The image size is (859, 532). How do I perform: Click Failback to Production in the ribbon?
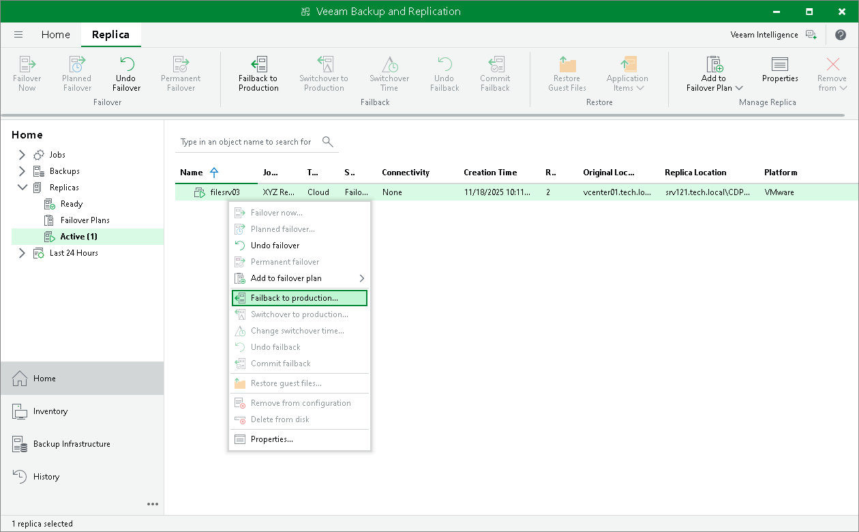(x=258, y=74)
